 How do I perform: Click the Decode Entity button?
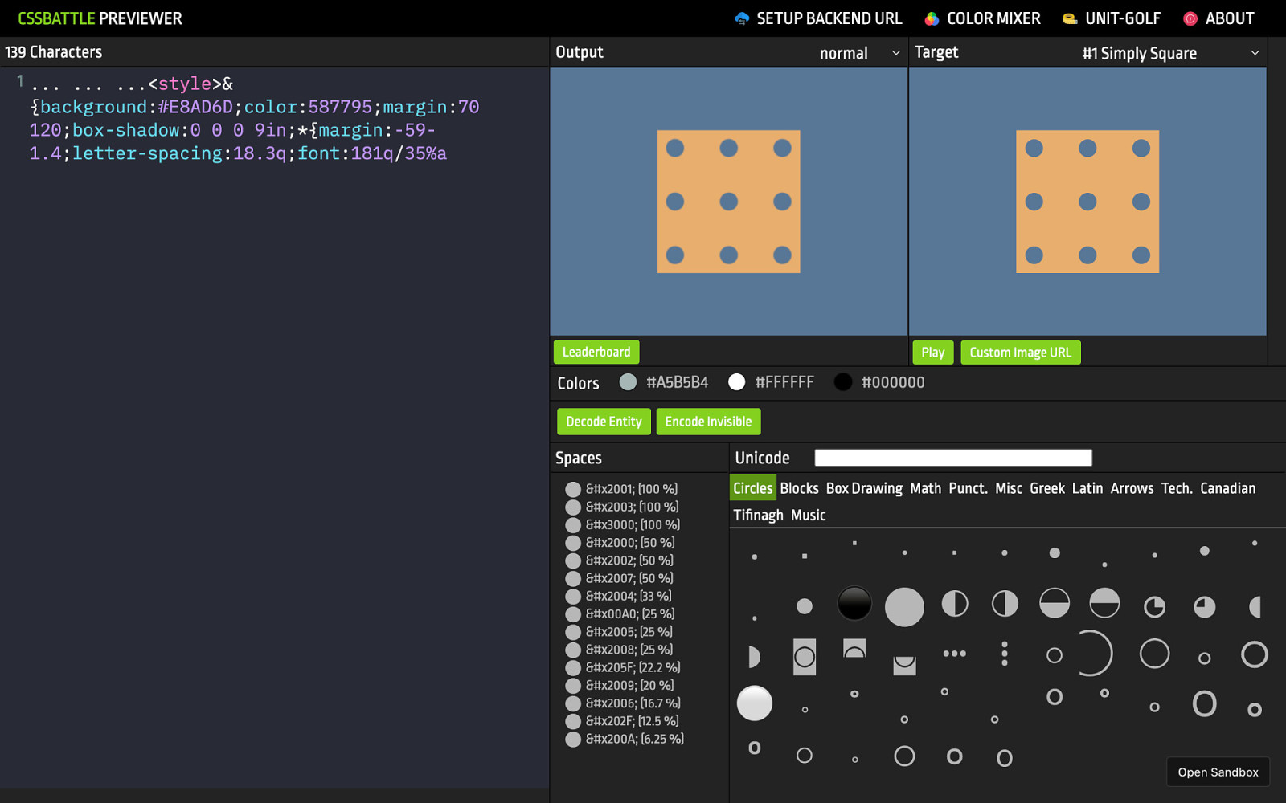pos(604,422)
